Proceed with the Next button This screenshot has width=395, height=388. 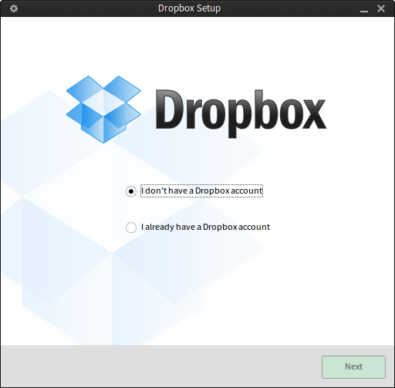353,367
